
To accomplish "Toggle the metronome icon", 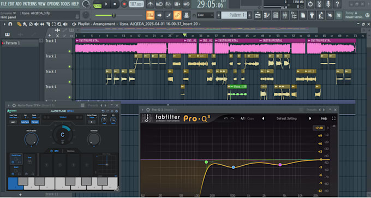I will (150, 4).
